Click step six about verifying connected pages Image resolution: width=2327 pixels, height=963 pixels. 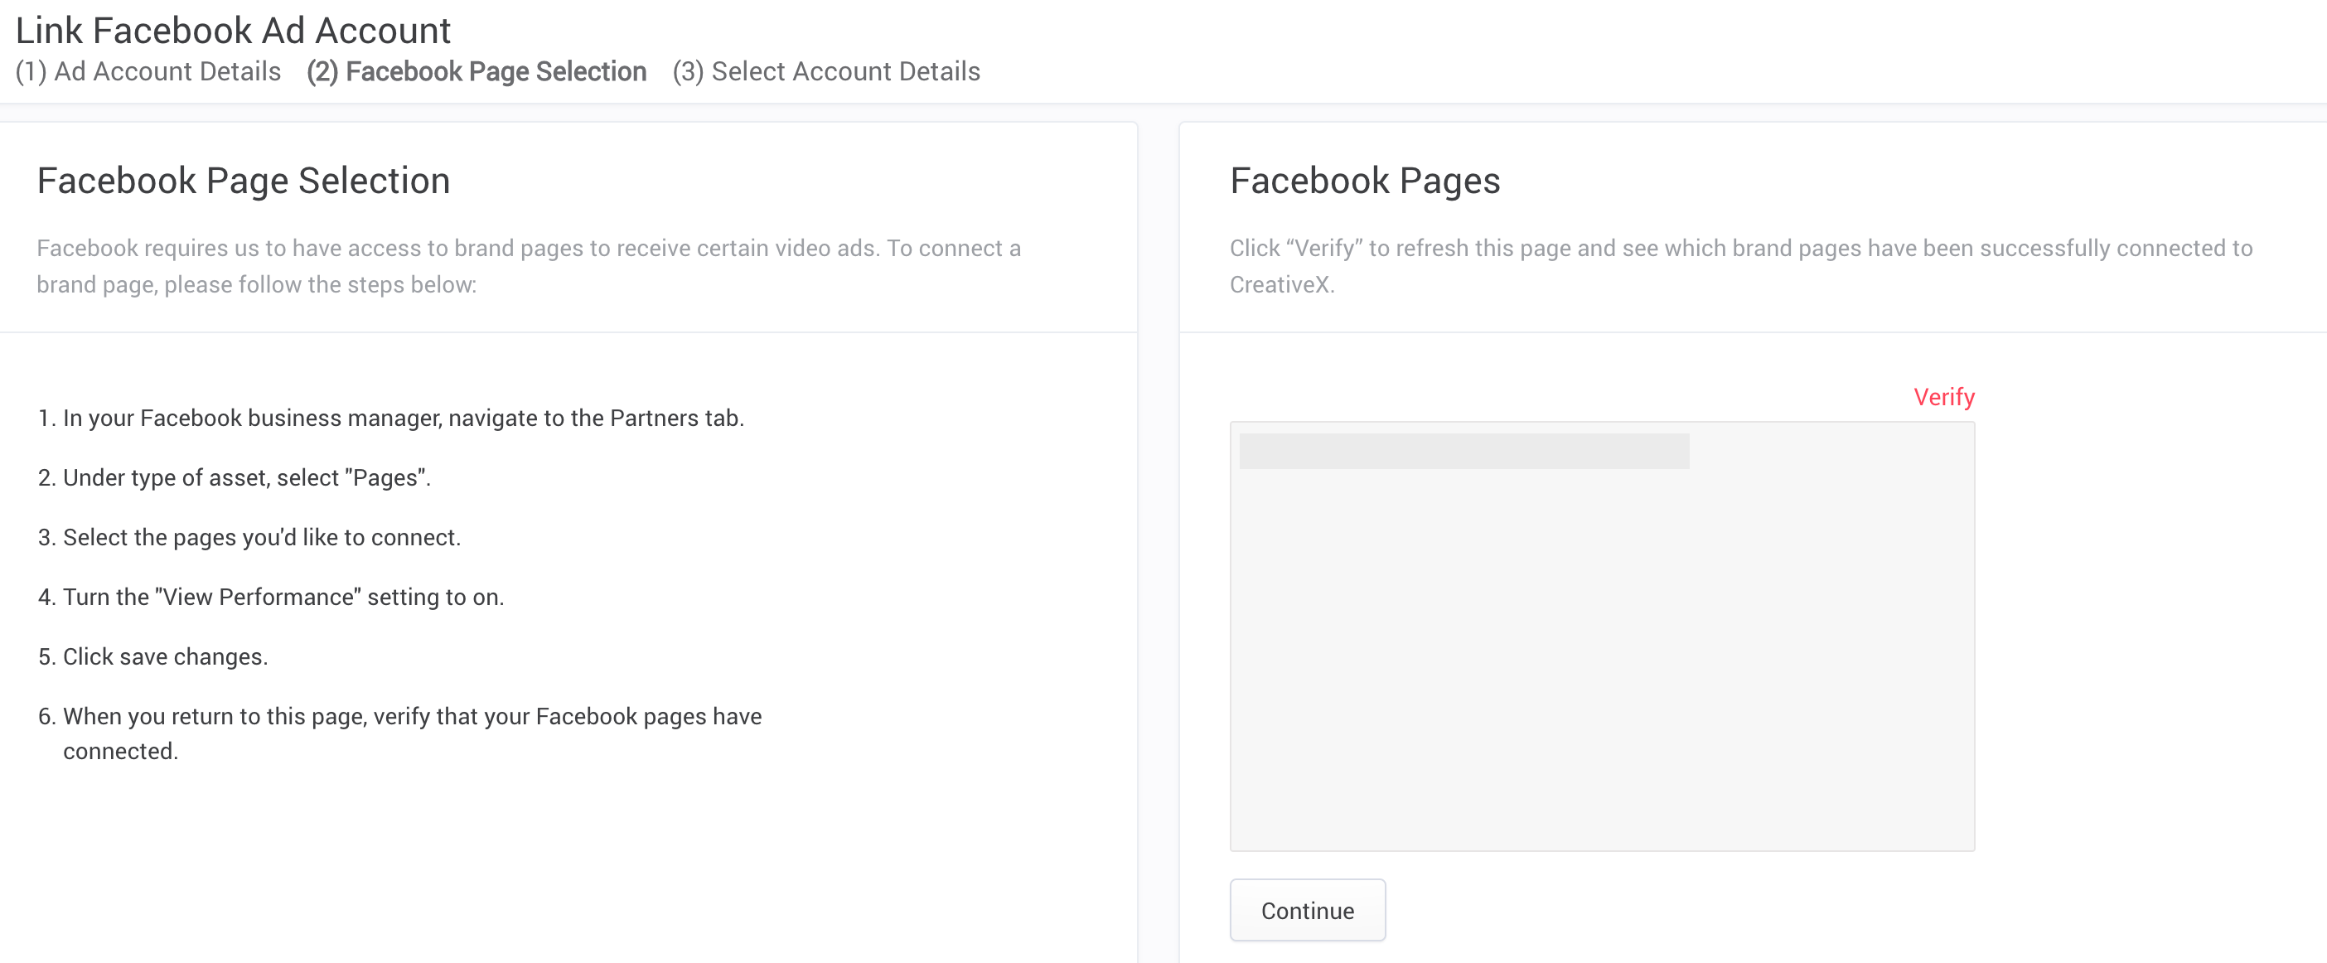pyautogui.click(x=399, y=733)
